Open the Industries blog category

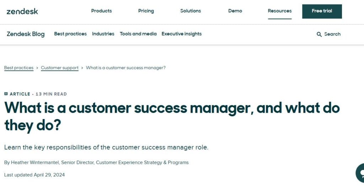(103, 34)
